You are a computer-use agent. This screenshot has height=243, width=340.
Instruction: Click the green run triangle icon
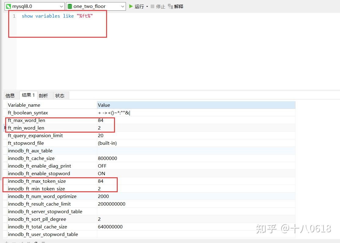[131, 6]
